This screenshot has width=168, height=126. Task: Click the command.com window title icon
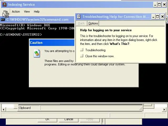tap(3, 20)
